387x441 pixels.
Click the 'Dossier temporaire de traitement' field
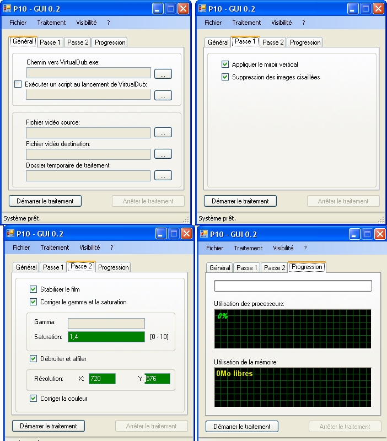click(88, 176)
